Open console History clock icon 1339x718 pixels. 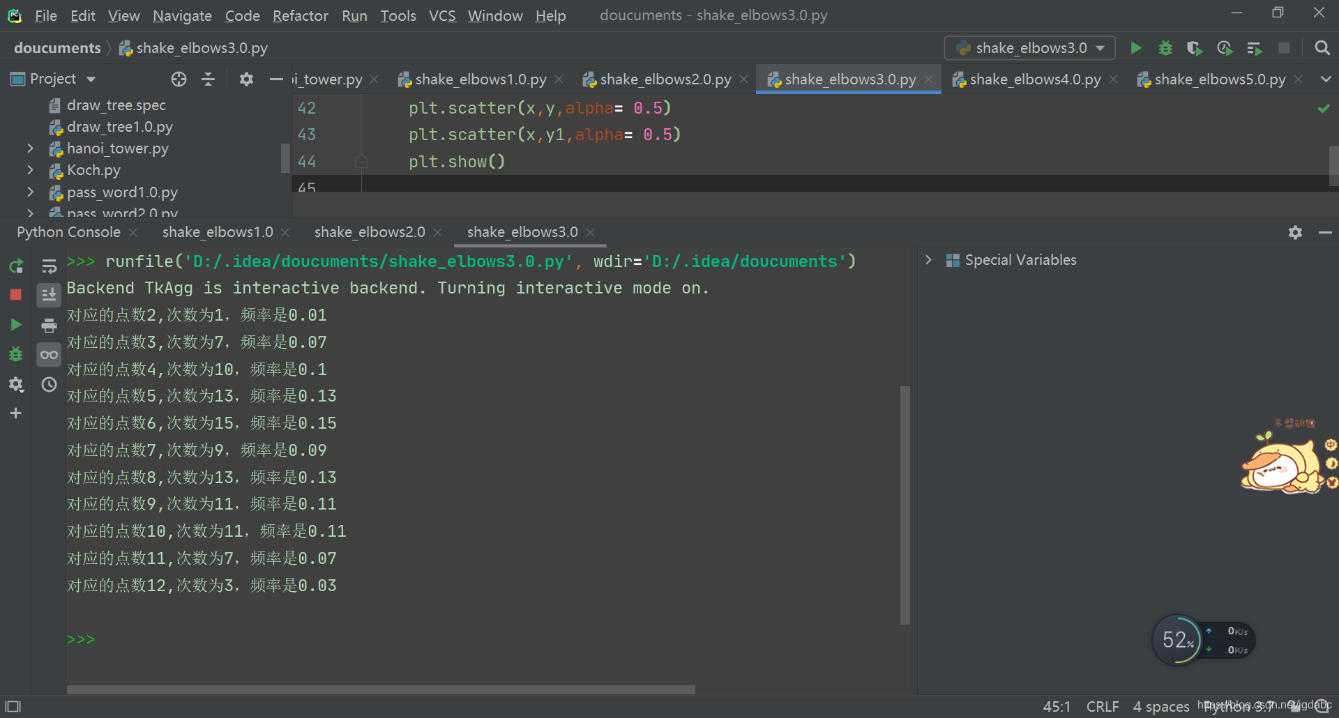click(49, 385)
